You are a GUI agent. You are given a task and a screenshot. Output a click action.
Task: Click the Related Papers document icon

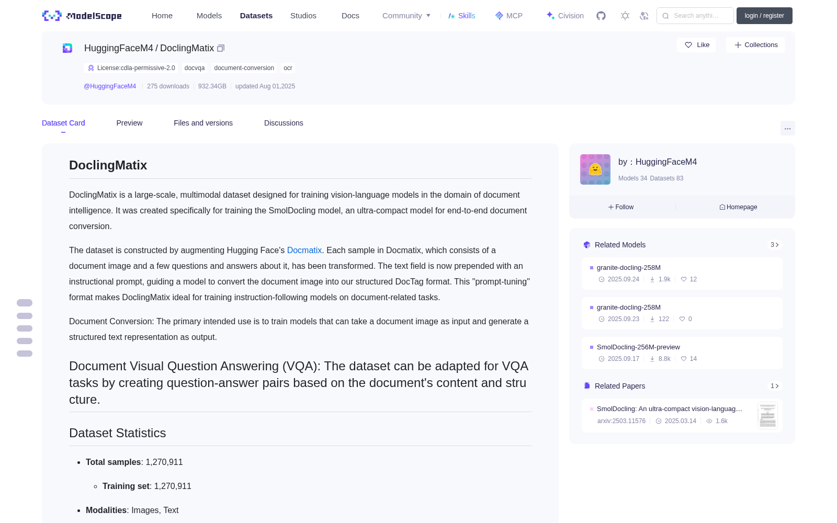(587, 386)
